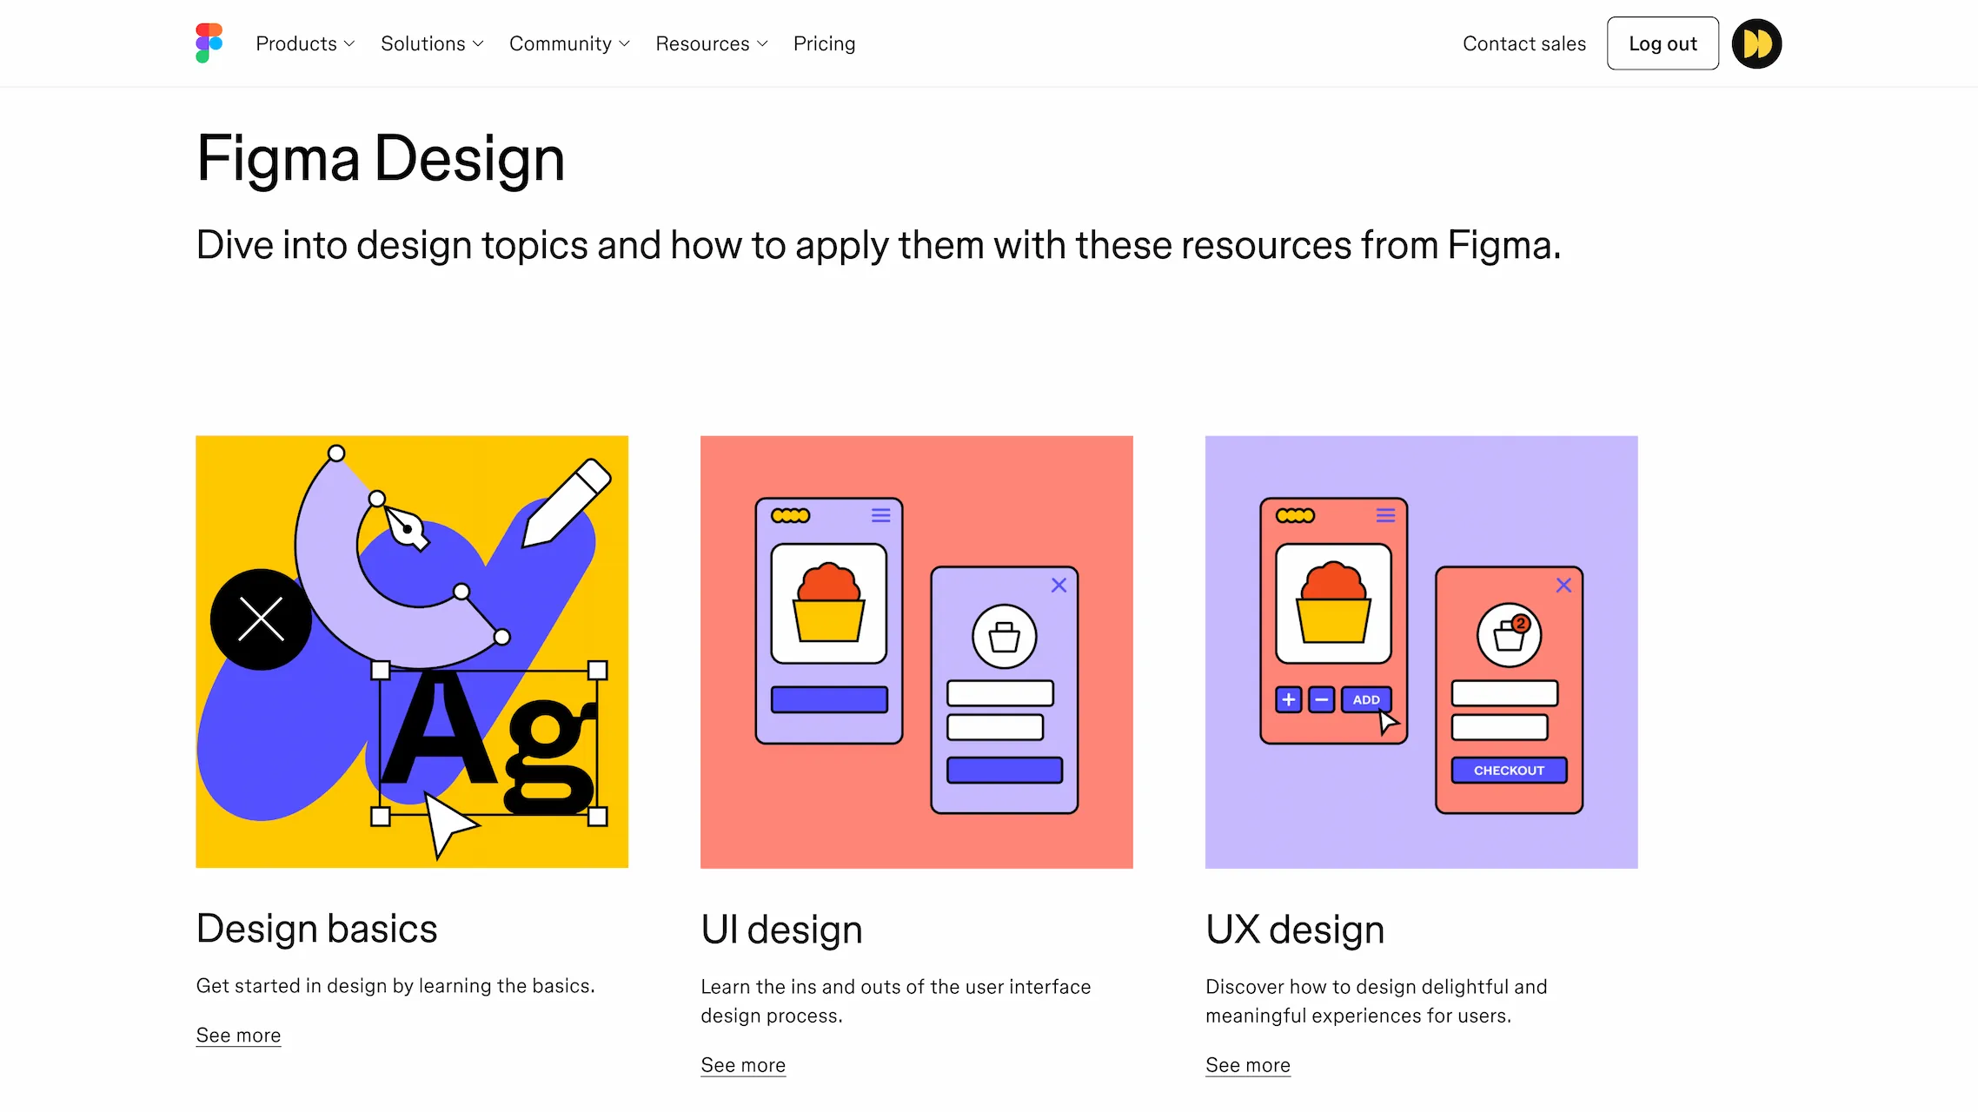Click See more under UX design

[x=1248, y=1065]
